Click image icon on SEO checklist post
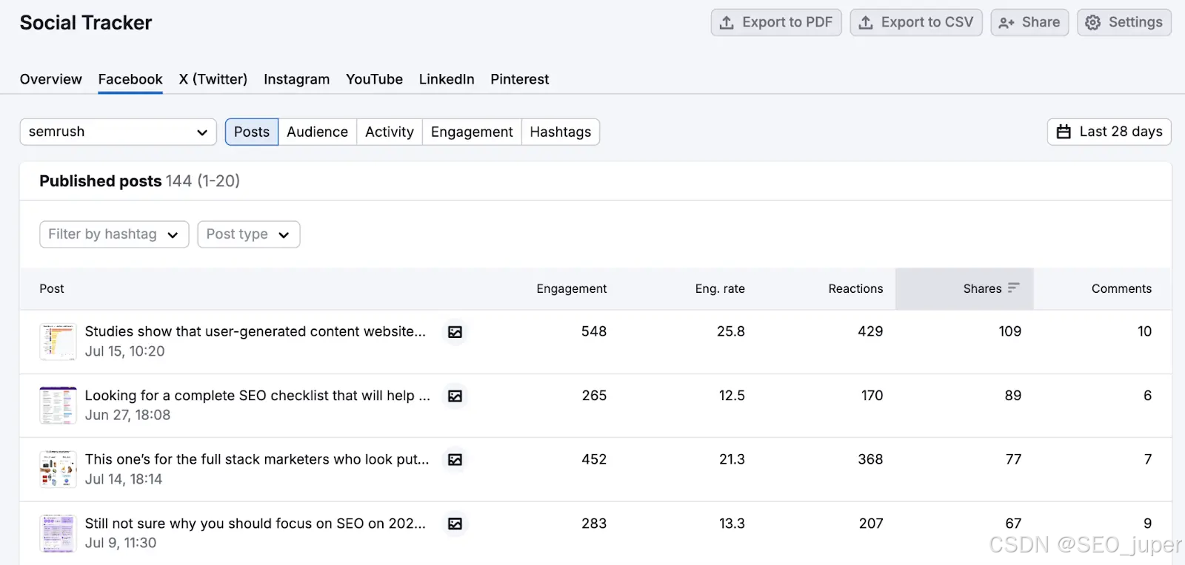Viewport: 1185px width, 565px height. click(455, 396)
